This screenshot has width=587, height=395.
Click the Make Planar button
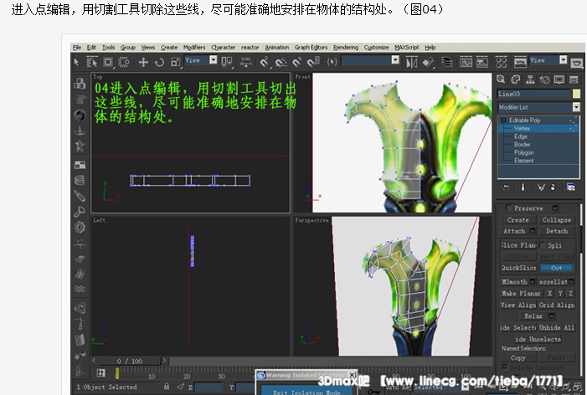pos(522,293)
